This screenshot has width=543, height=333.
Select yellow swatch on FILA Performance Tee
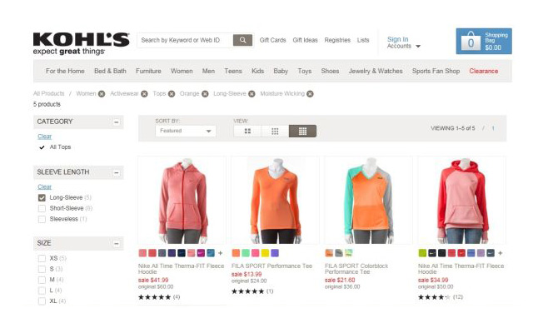coord(265,253)
